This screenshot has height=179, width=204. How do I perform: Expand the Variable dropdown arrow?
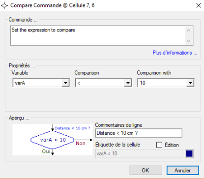(65, 83)
